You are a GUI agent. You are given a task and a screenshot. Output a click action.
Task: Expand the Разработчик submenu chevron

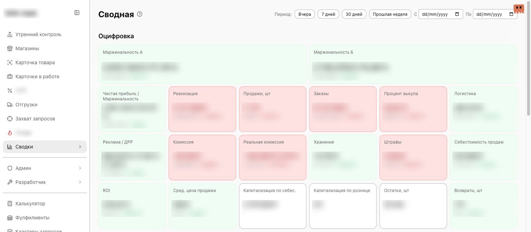80,182
